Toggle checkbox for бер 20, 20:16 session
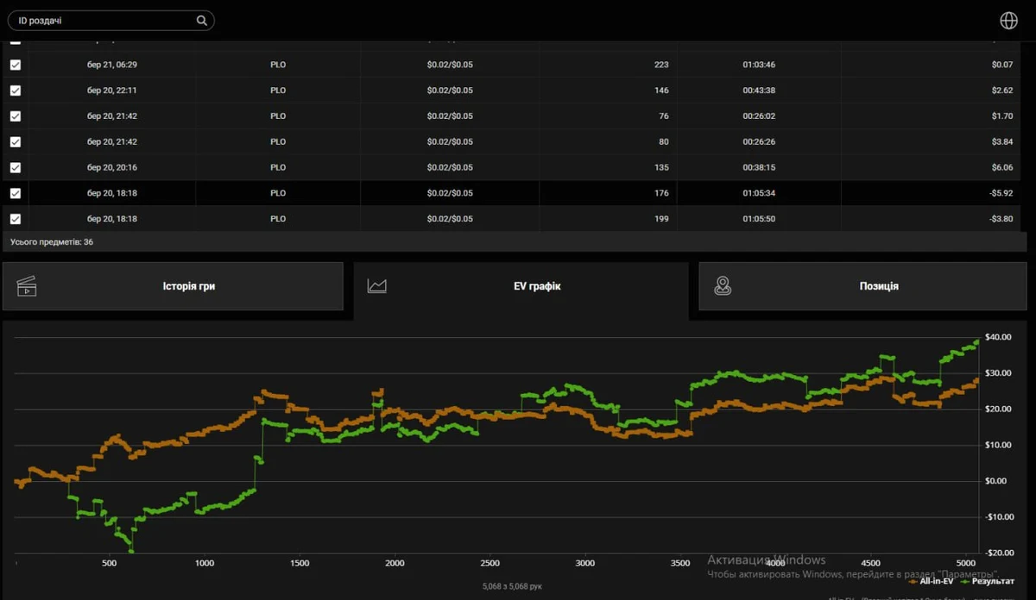 click(16, 167)
